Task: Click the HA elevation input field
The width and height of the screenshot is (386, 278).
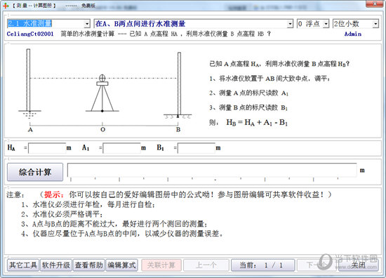Action: pos(47,148)
